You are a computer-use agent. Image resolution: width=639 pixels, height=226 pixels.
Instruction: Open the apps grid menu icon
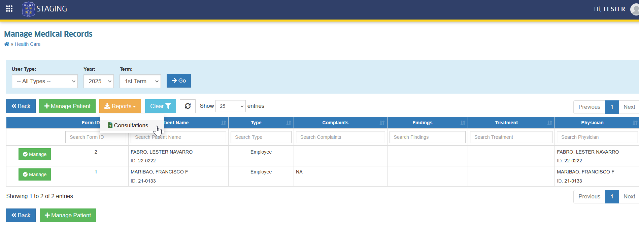click(x=9, y=9)
